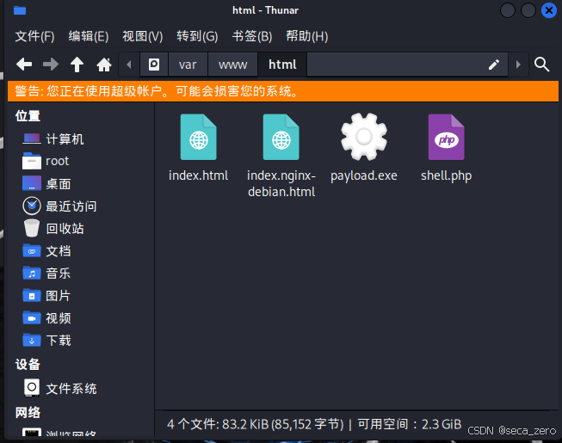
Task: Close the Thunar window
Action: [x=549, y=10]
